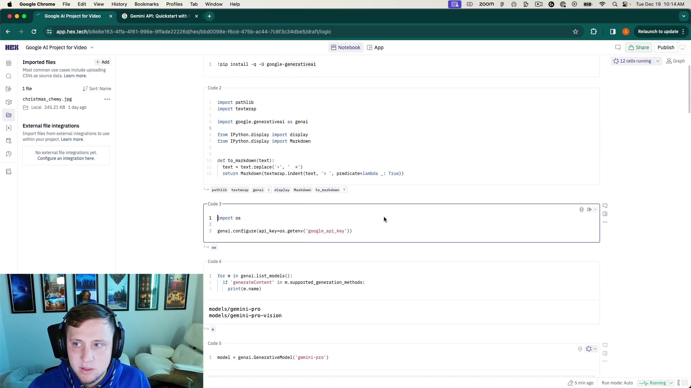Click the Publish button
691x388 pixels.
(666, 47)
